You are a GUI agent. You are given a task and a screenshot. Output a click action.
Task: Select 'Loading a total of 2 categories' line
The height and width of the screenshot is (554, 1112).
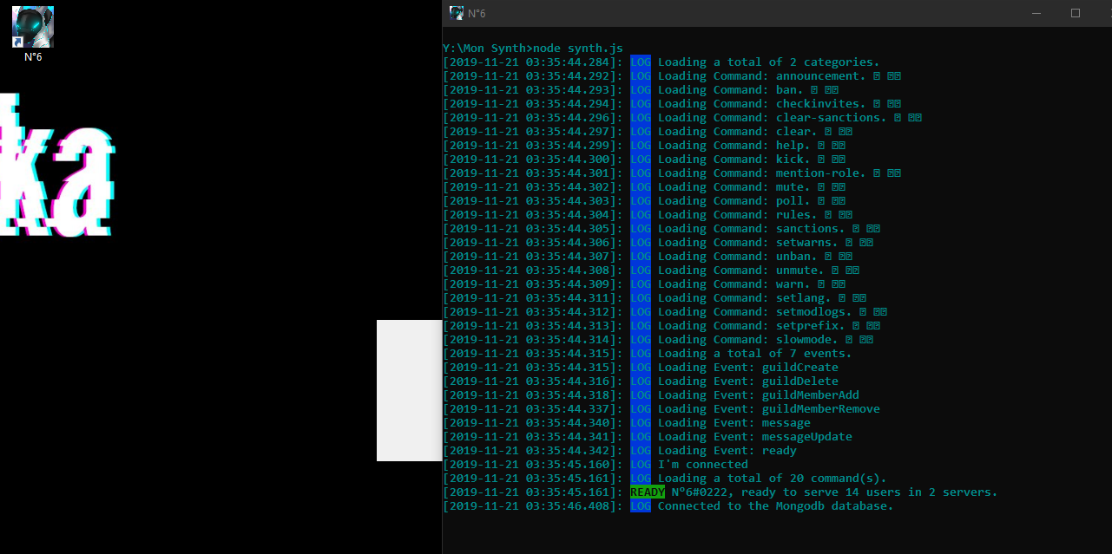point(768,62)
